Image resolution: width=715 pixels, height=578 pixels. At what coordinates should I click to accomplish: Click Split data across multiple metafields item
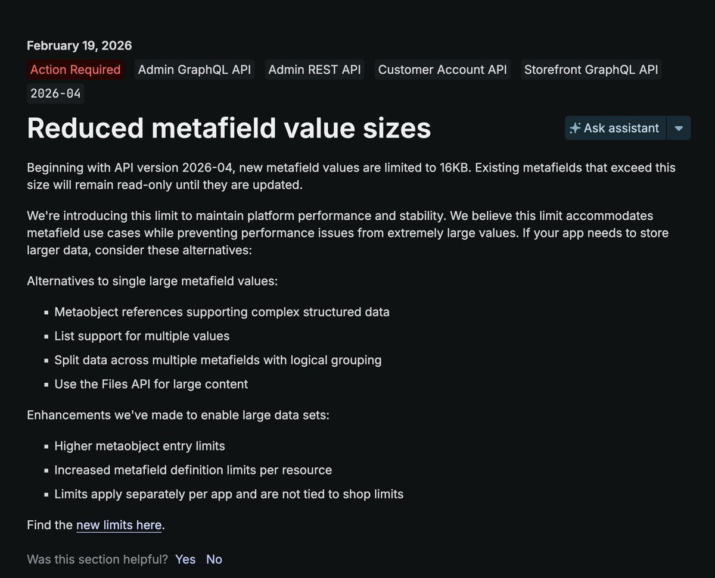pyautogui.click(x=218, y=360)
